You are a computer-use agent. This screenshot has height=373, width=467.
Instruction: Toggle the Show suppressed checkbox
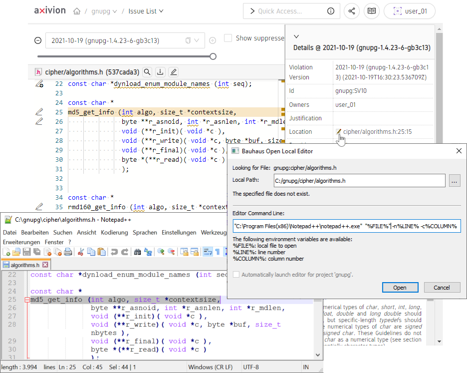point(228,38)
